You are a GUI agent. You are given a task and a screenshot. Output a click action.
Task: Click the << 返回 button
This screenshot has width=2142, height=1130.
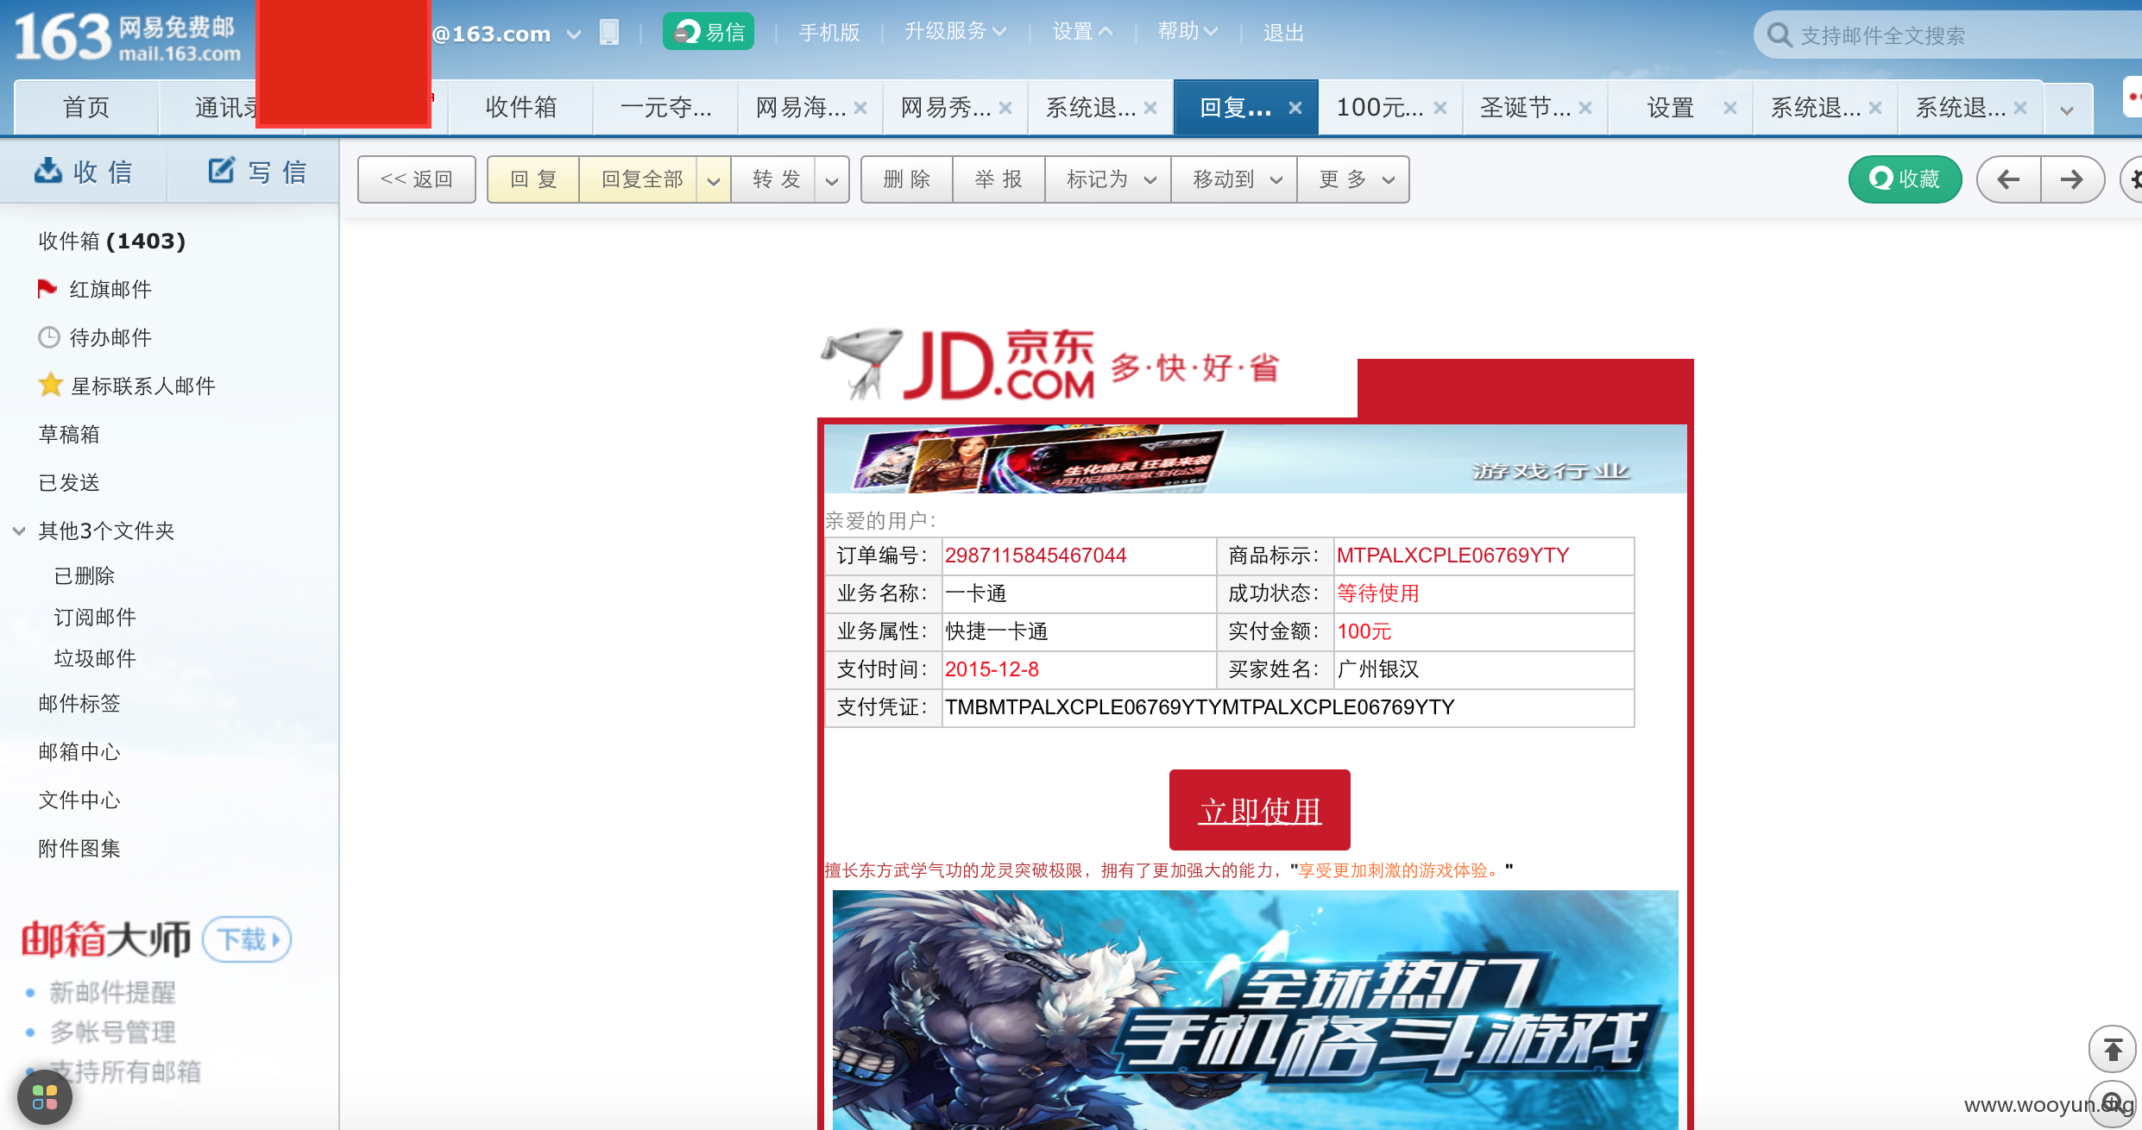pyautogui.click(x=417, y=179)
